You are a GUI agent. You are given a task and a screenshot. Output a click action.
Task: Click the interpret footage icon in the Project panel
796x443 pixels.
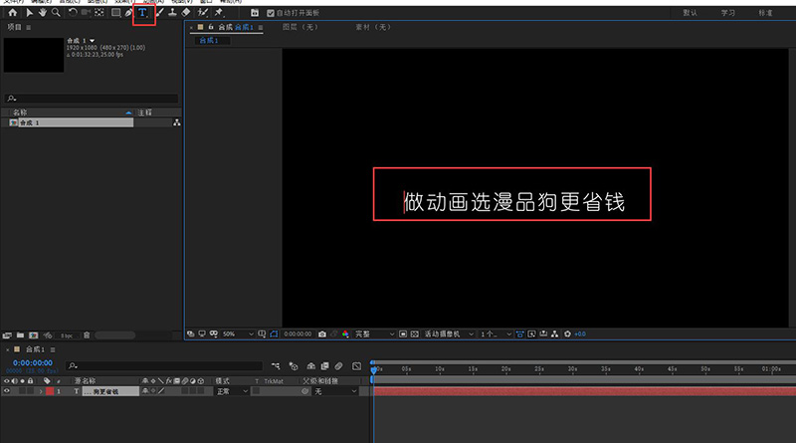click(7, 335)
